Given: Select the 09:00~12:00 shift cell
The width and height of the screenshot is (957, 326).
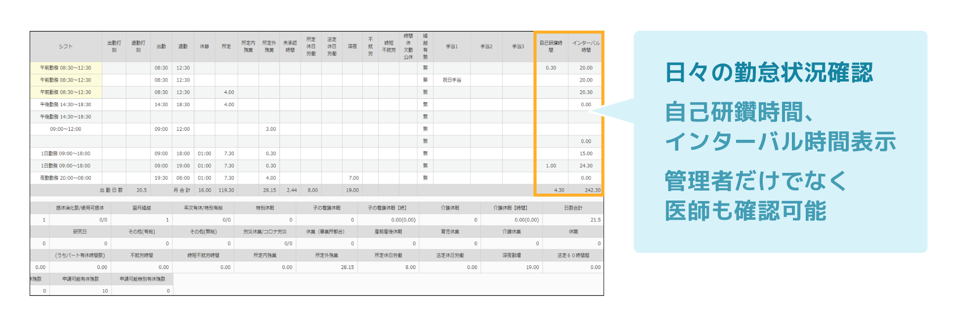Looking at the screenshot, I should (66, 129).
